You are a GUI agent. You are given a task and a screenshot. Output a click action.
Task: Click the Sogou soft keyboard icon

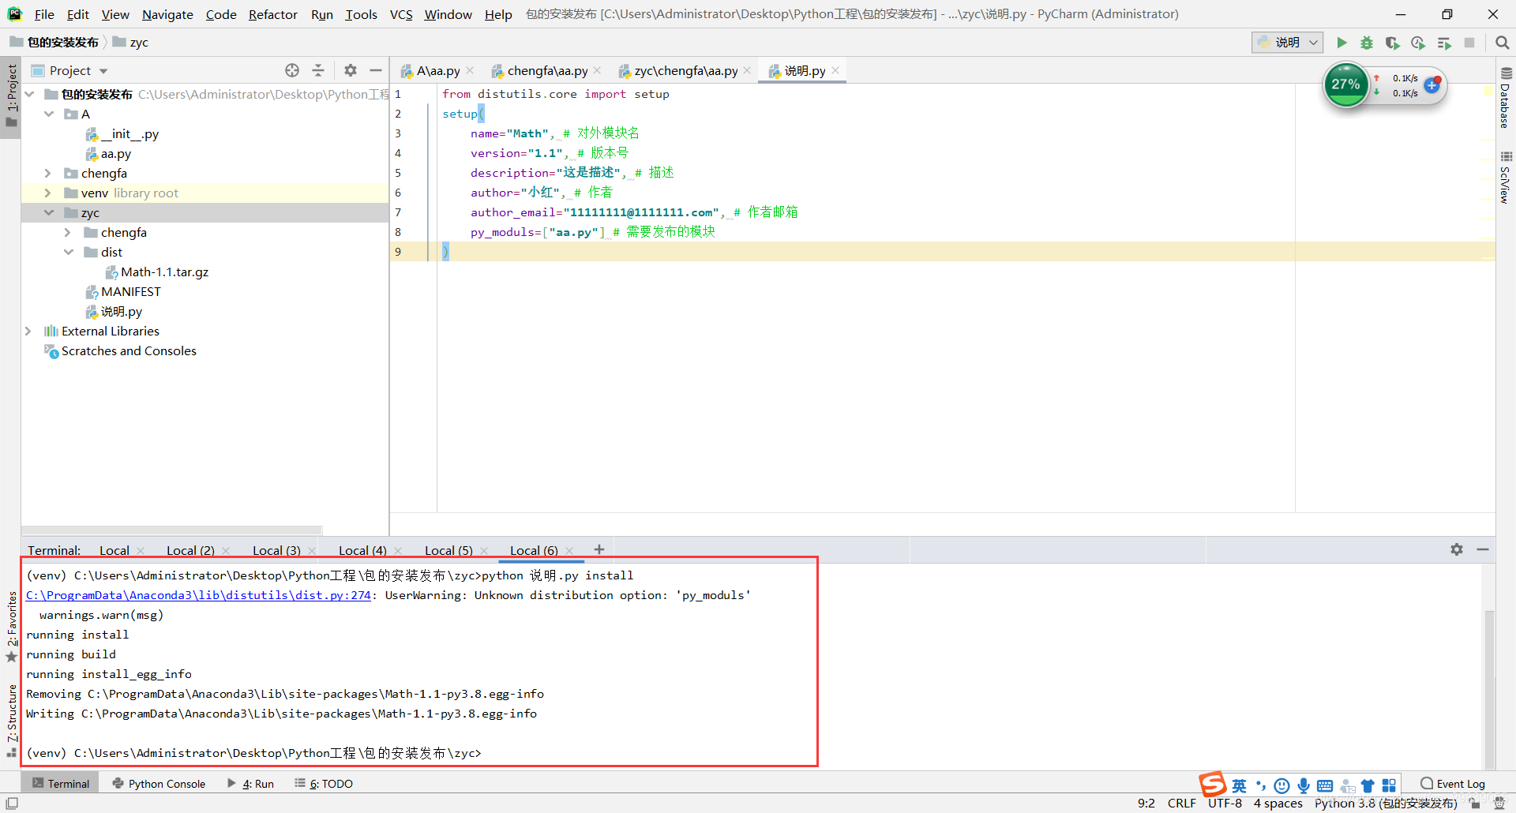(x=1325, y=785)
